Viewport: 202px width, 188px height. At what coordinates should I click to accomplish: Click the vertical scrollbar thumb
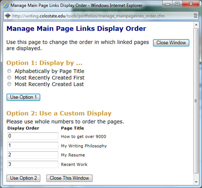(196, 101)
